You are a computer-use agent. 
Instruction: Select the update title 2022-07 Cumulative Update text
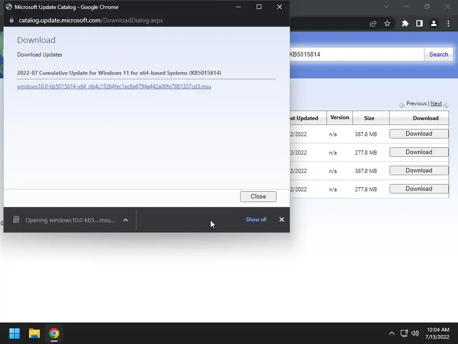pos(119,73)
